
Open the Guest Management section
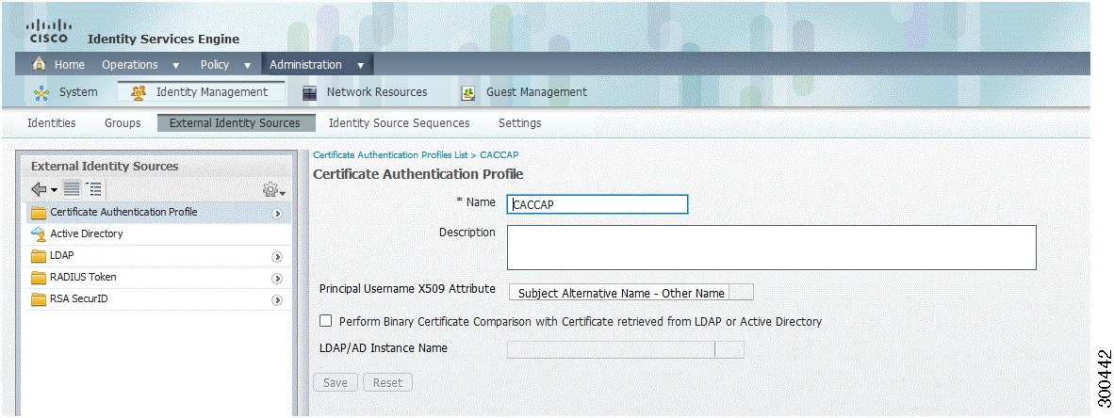click(x=524, y=92)
